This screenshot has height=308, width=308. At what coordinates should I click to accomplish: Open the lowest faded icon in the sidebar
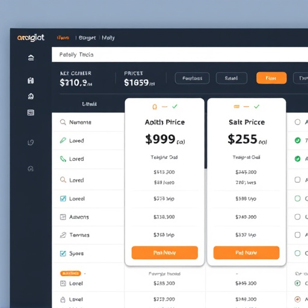pyautogui.click(x=31, y=168)
